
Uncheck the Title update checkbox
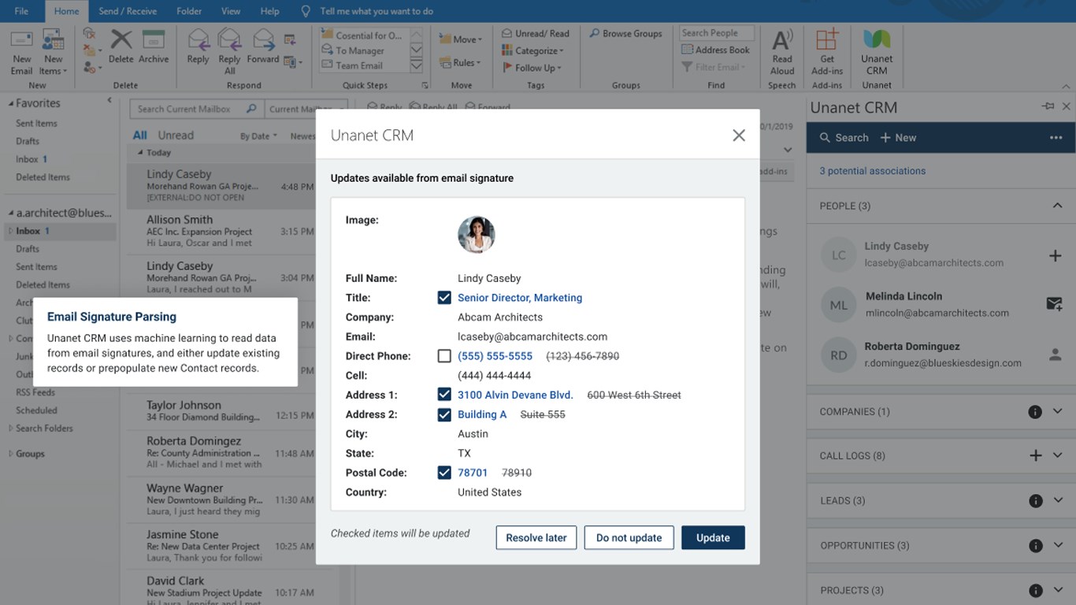[x=444, y=298]
